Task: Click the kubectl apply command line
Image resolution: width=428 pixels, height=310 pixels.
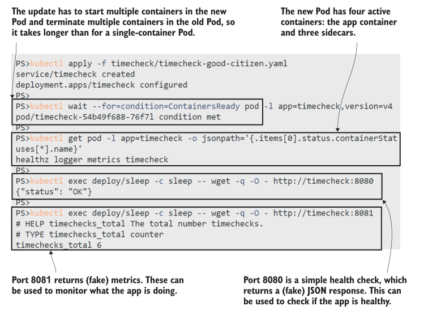Action: pos(152,63)
